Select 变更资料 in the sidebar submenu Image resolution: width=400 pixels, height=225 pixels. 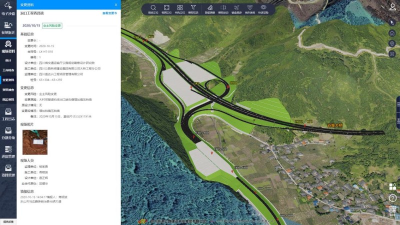(x=8, y=80)
